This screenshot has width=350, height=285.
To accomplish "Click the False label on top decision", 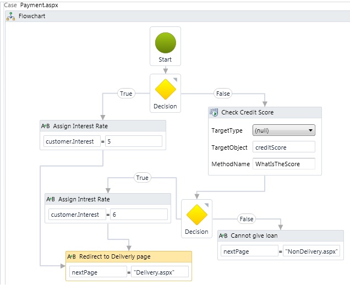I will 223,94.
